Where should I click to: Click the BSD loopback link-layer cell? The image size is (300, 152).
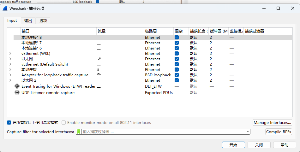pyautogui.click(x=158, y=75)
